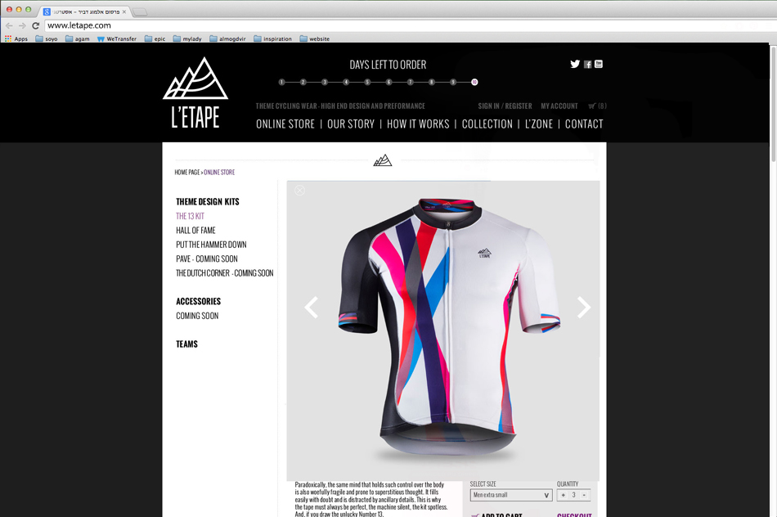The height and width of the screenshot is (517, 777).
Task: Open the ONLINE STORE menu item
Action: point(285,124)
